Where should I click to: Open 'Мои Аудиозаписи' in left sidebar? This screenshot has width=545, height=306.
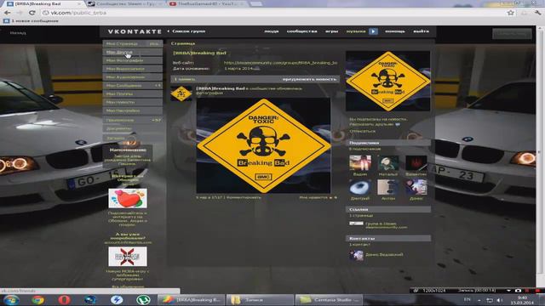[125, 77]
